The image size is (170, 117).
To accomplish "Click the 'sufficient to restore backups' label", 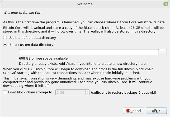I will pos(124,92).
